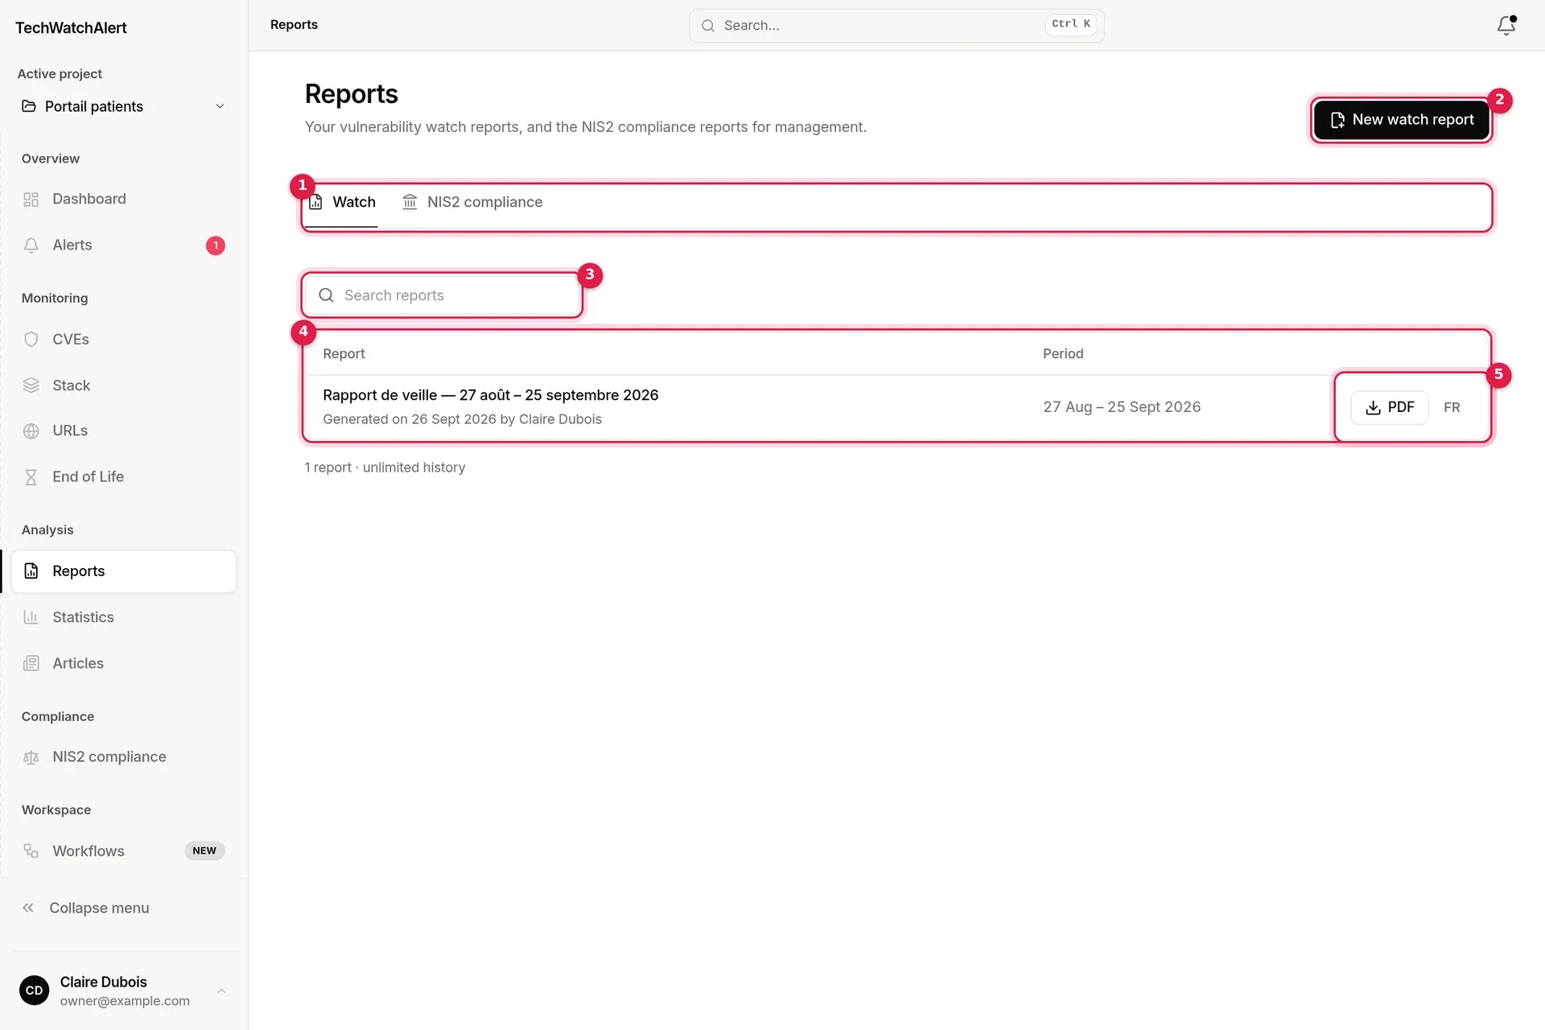The image size is (1545, 1030).
Task: Click the NEW badge beside Workflows
Action: [204, 851]
